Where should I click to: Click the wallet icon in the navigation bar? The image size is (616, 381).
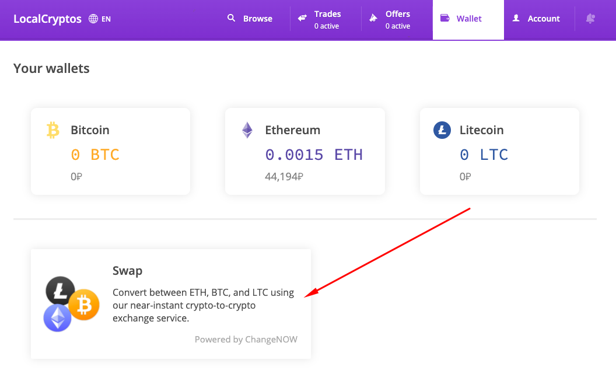click(444, 18)
